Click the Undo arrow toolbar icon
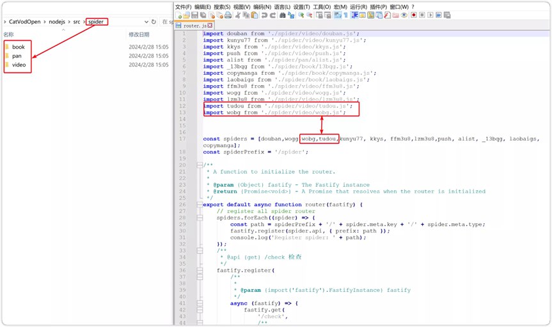The height and width of the screenshot is (327, 552). click(264, 15)
